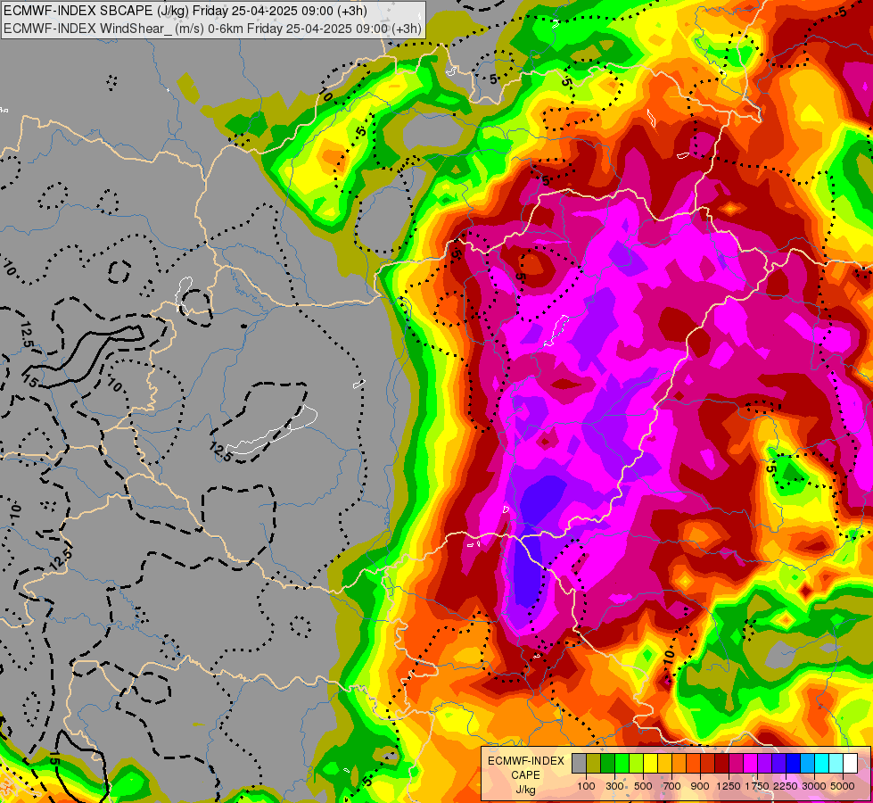Click the CAPE label in the legend
Screen dimensions: 873x803
coord(525,775)
